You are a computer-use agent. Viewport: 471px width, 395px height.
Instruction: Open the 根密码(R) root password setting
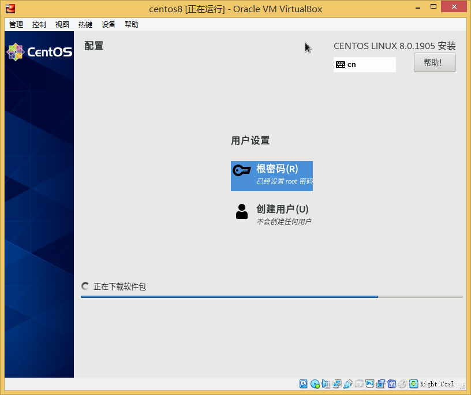[271, 176]
